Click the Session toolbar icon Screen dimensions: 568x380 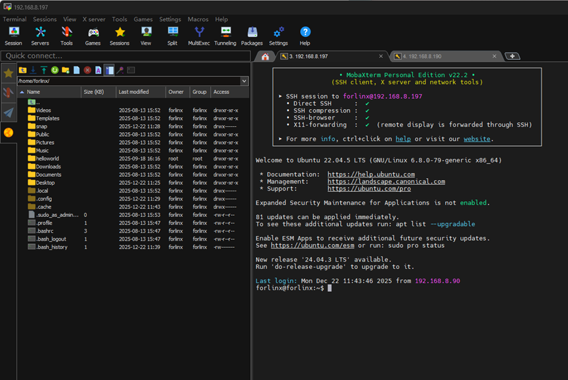point(13,36)
